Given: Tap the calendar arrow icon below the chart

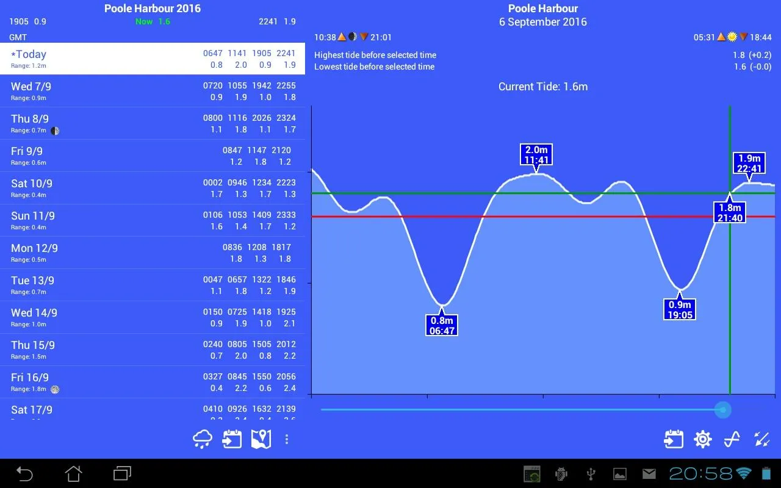Looking at the screenshot, I should 674,439.
